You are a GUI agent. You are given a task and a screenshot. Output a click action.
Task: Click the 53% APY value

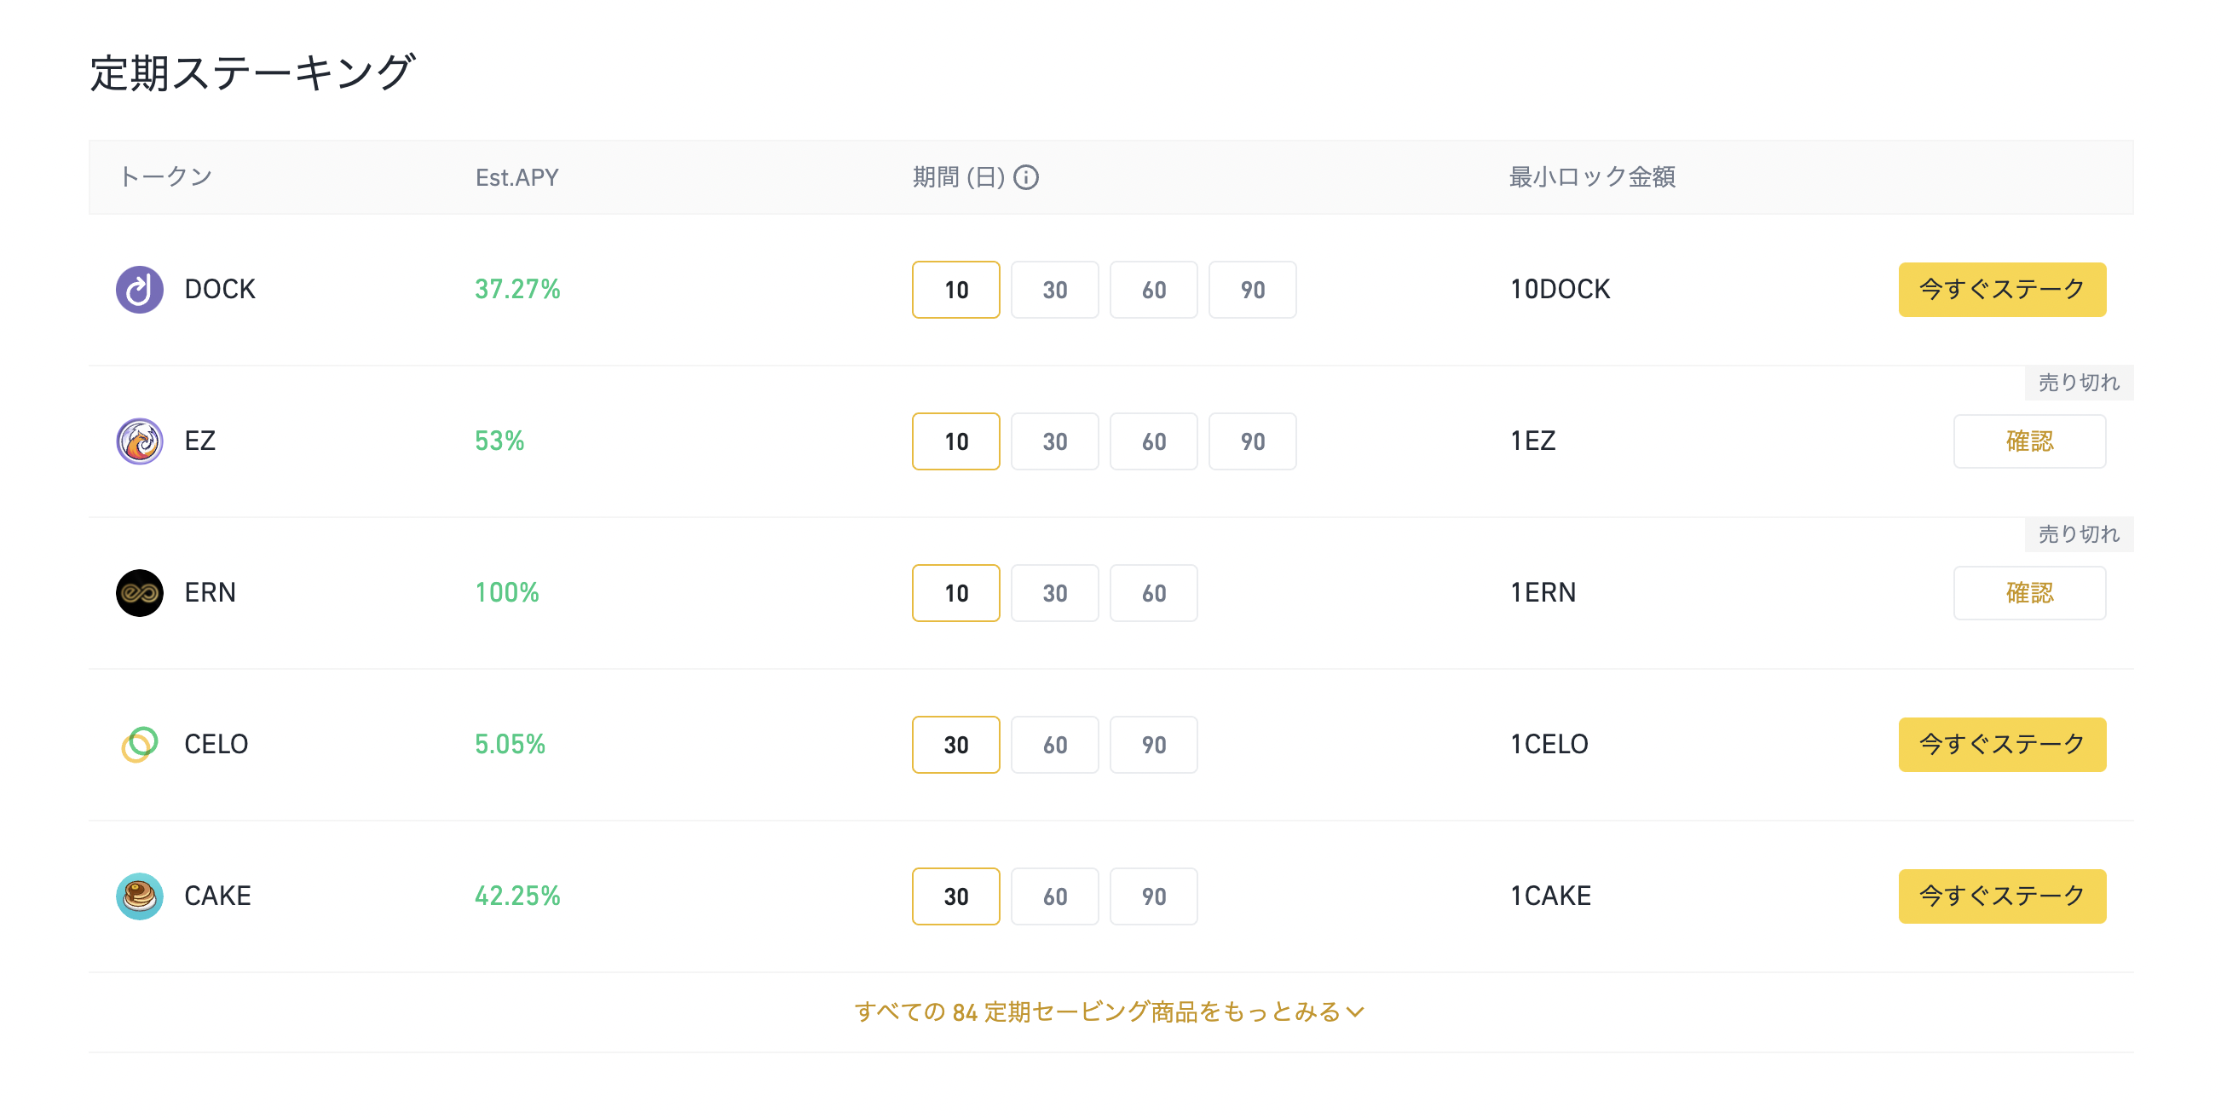coord(499,441)
